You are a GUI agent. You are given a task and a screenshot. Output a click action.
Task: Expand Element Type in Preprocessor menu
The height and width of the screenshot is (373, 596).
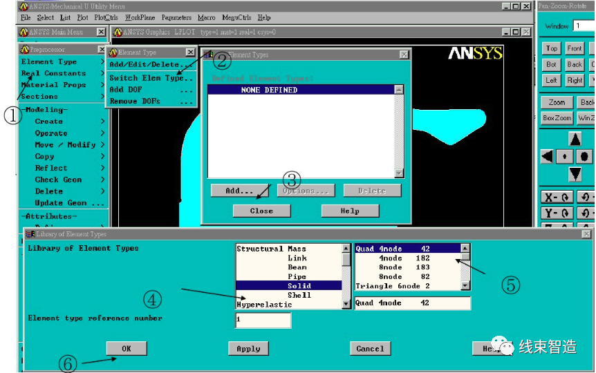[x=63, y=61]
